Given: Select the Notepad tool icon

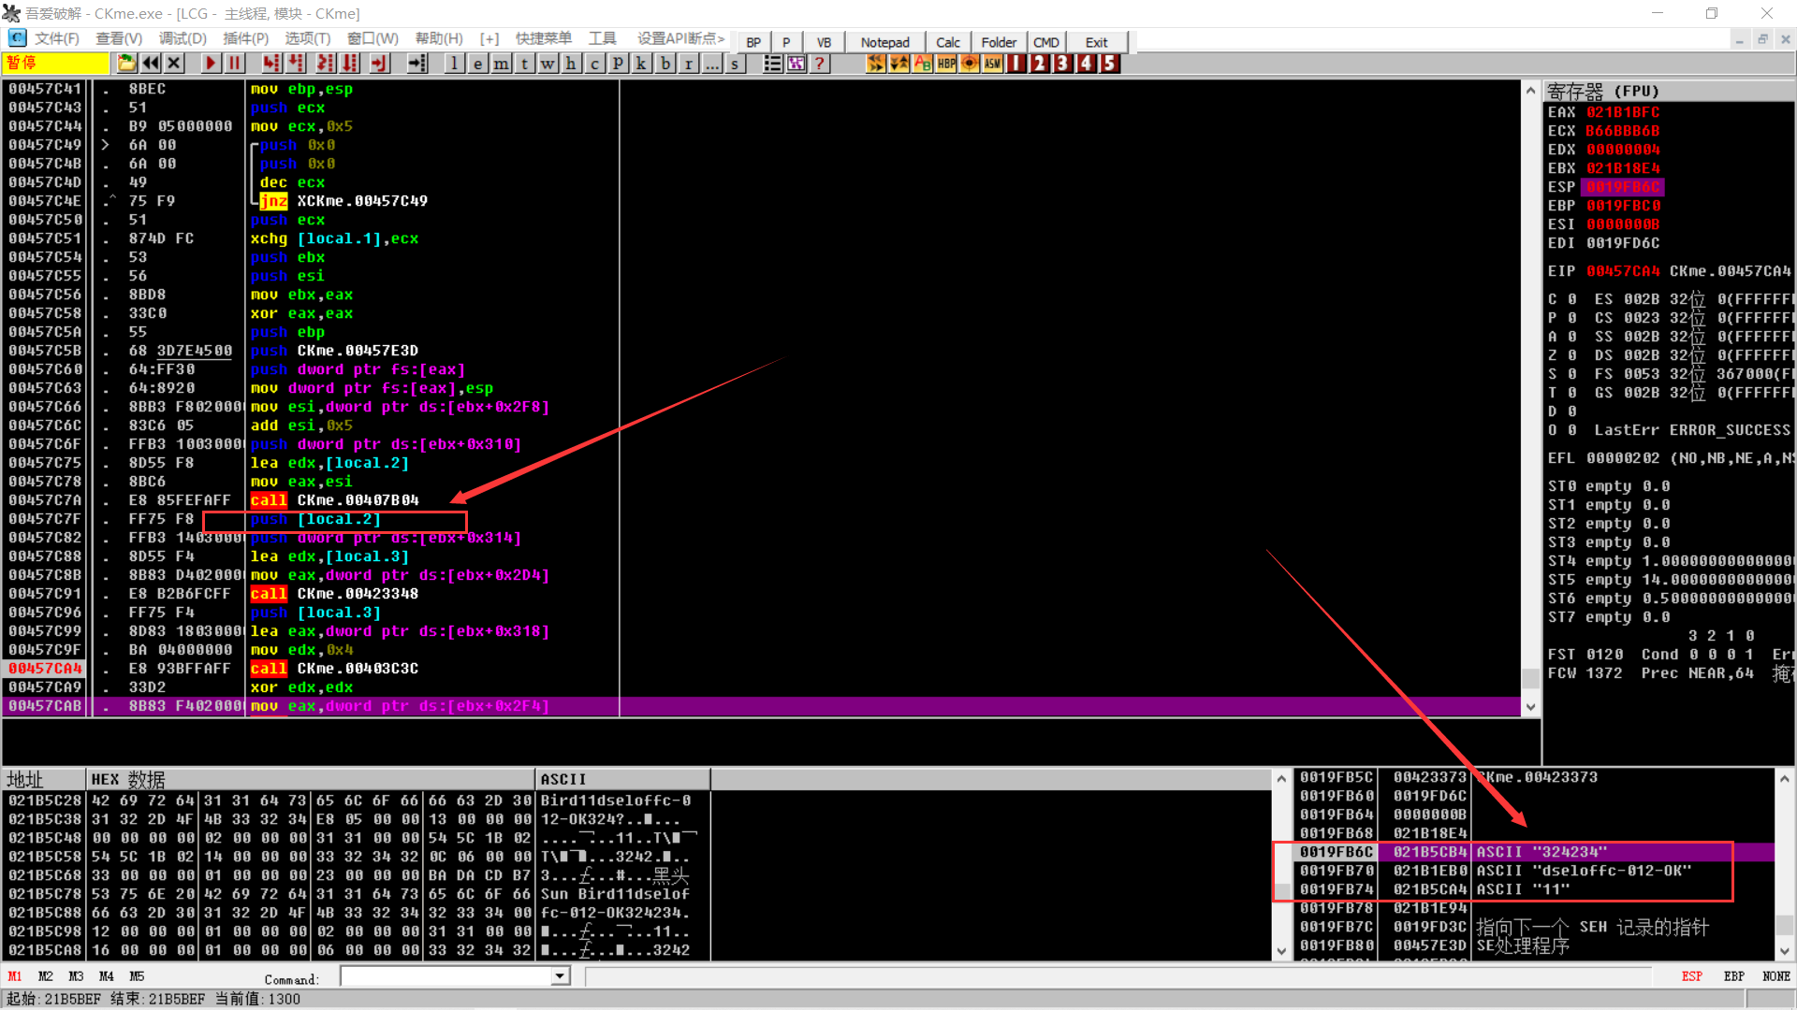Looking at the screenshot, I should click(x=883, y=41).
